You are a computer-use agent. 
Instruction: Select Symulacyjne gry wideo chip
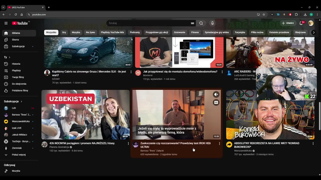pos(217,32)
